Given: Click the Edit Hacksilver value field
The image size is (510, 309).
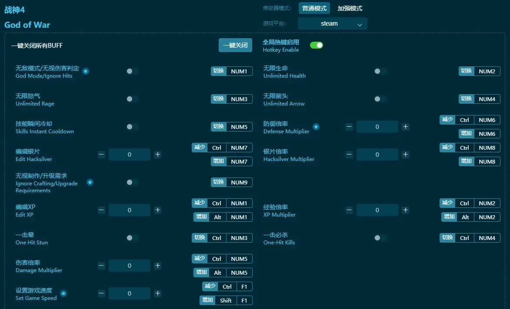Looking at the screenshot, I should click(130, 154).
